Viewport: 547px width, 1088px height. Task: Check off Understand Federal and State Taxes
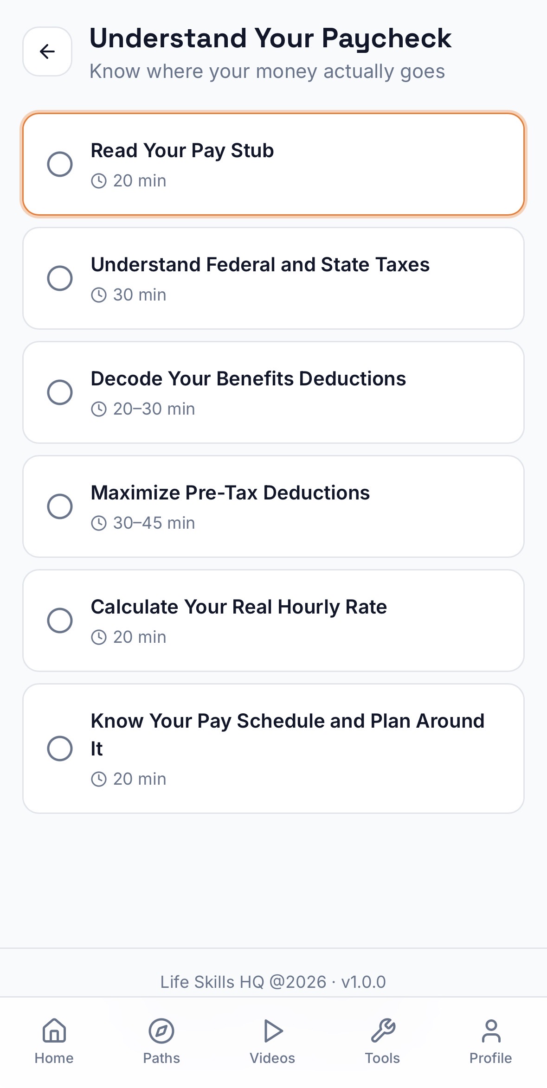coord(60,278)
